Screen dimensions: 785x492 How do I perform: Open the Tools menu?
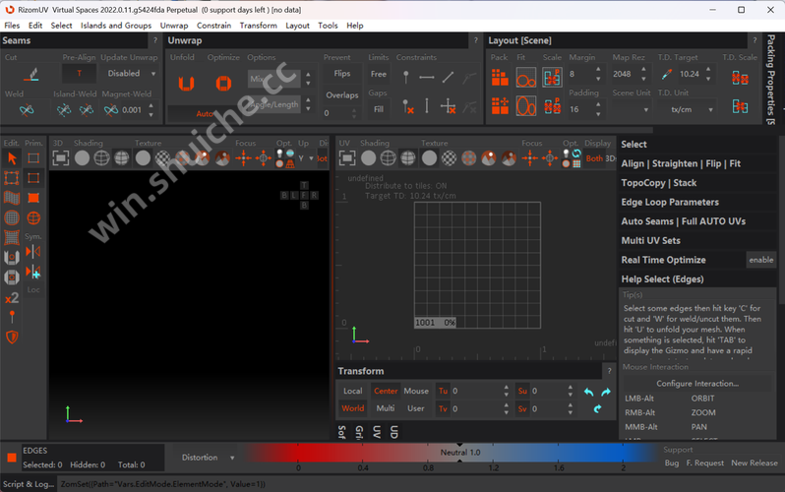coord(328,26)
